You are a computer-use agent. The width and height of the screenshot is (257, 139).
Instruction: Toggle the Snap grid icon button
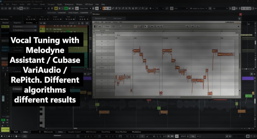point(172,8)
